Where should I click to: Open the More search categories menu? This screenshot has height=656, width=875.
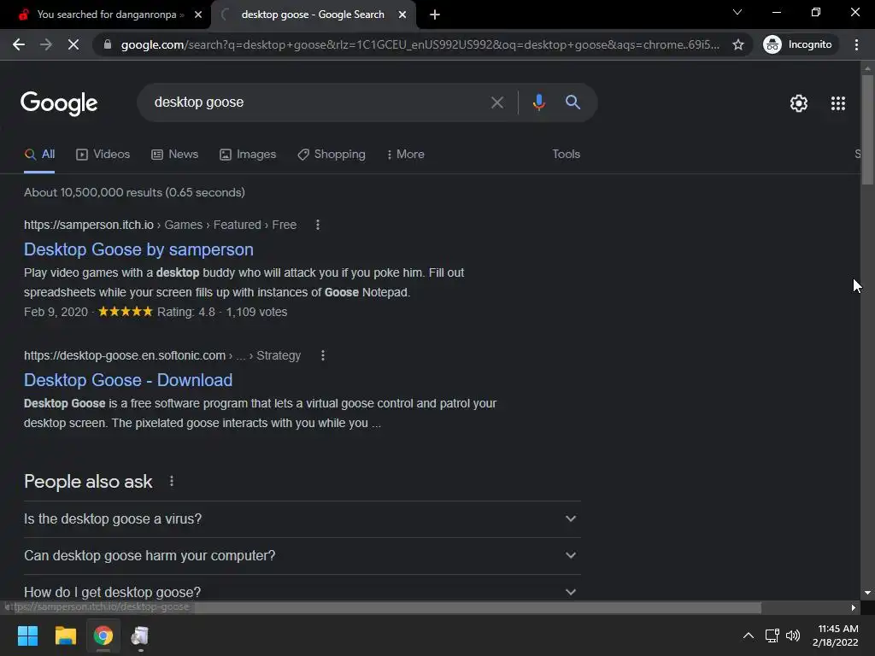click(x=406, y=155)
